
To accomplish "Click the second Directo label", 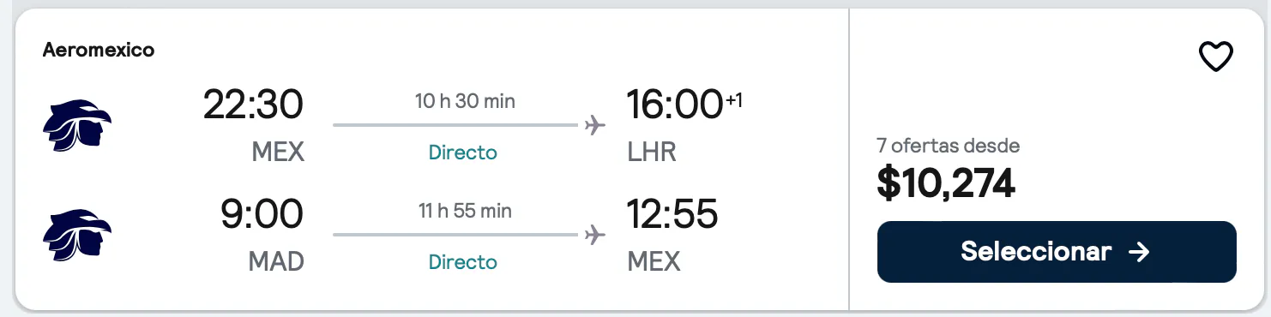I will coord(463,261).
